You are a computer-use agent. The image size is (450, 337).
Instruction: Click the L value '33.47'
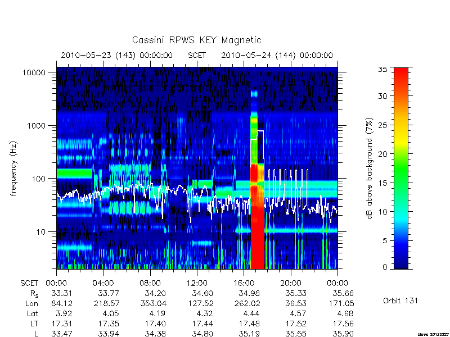pos(62,334)
